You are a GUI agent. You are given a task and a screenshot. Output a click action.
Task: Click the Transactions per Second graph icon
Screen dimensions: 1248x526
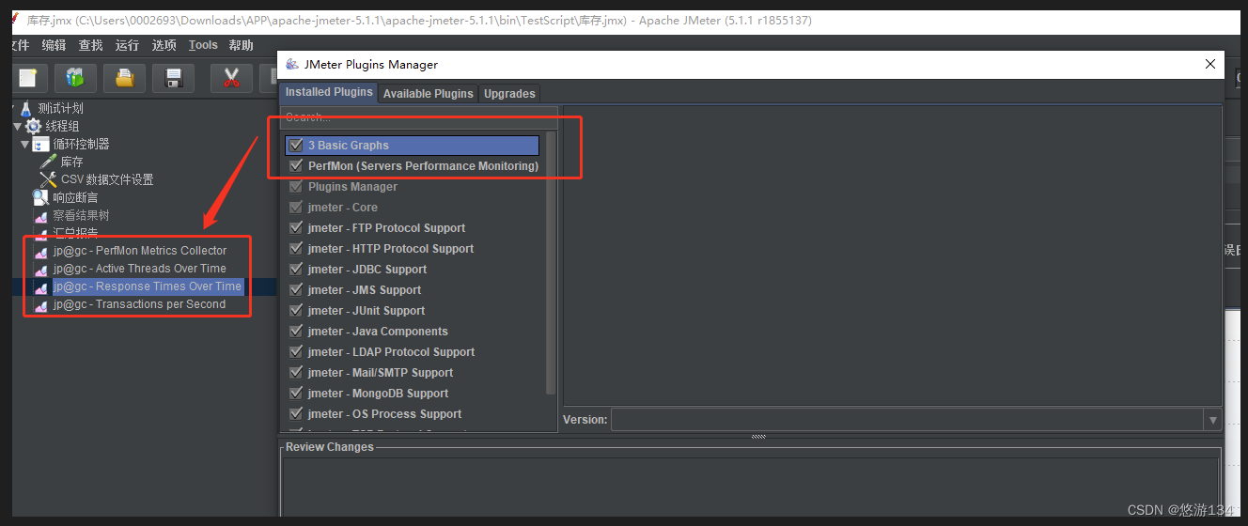pos(40,305)
